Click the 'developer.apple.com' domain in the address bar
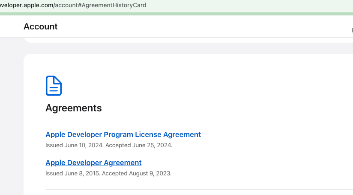This screenshot has width=353, height=195. pyautogui.click(x=26, y=6)
